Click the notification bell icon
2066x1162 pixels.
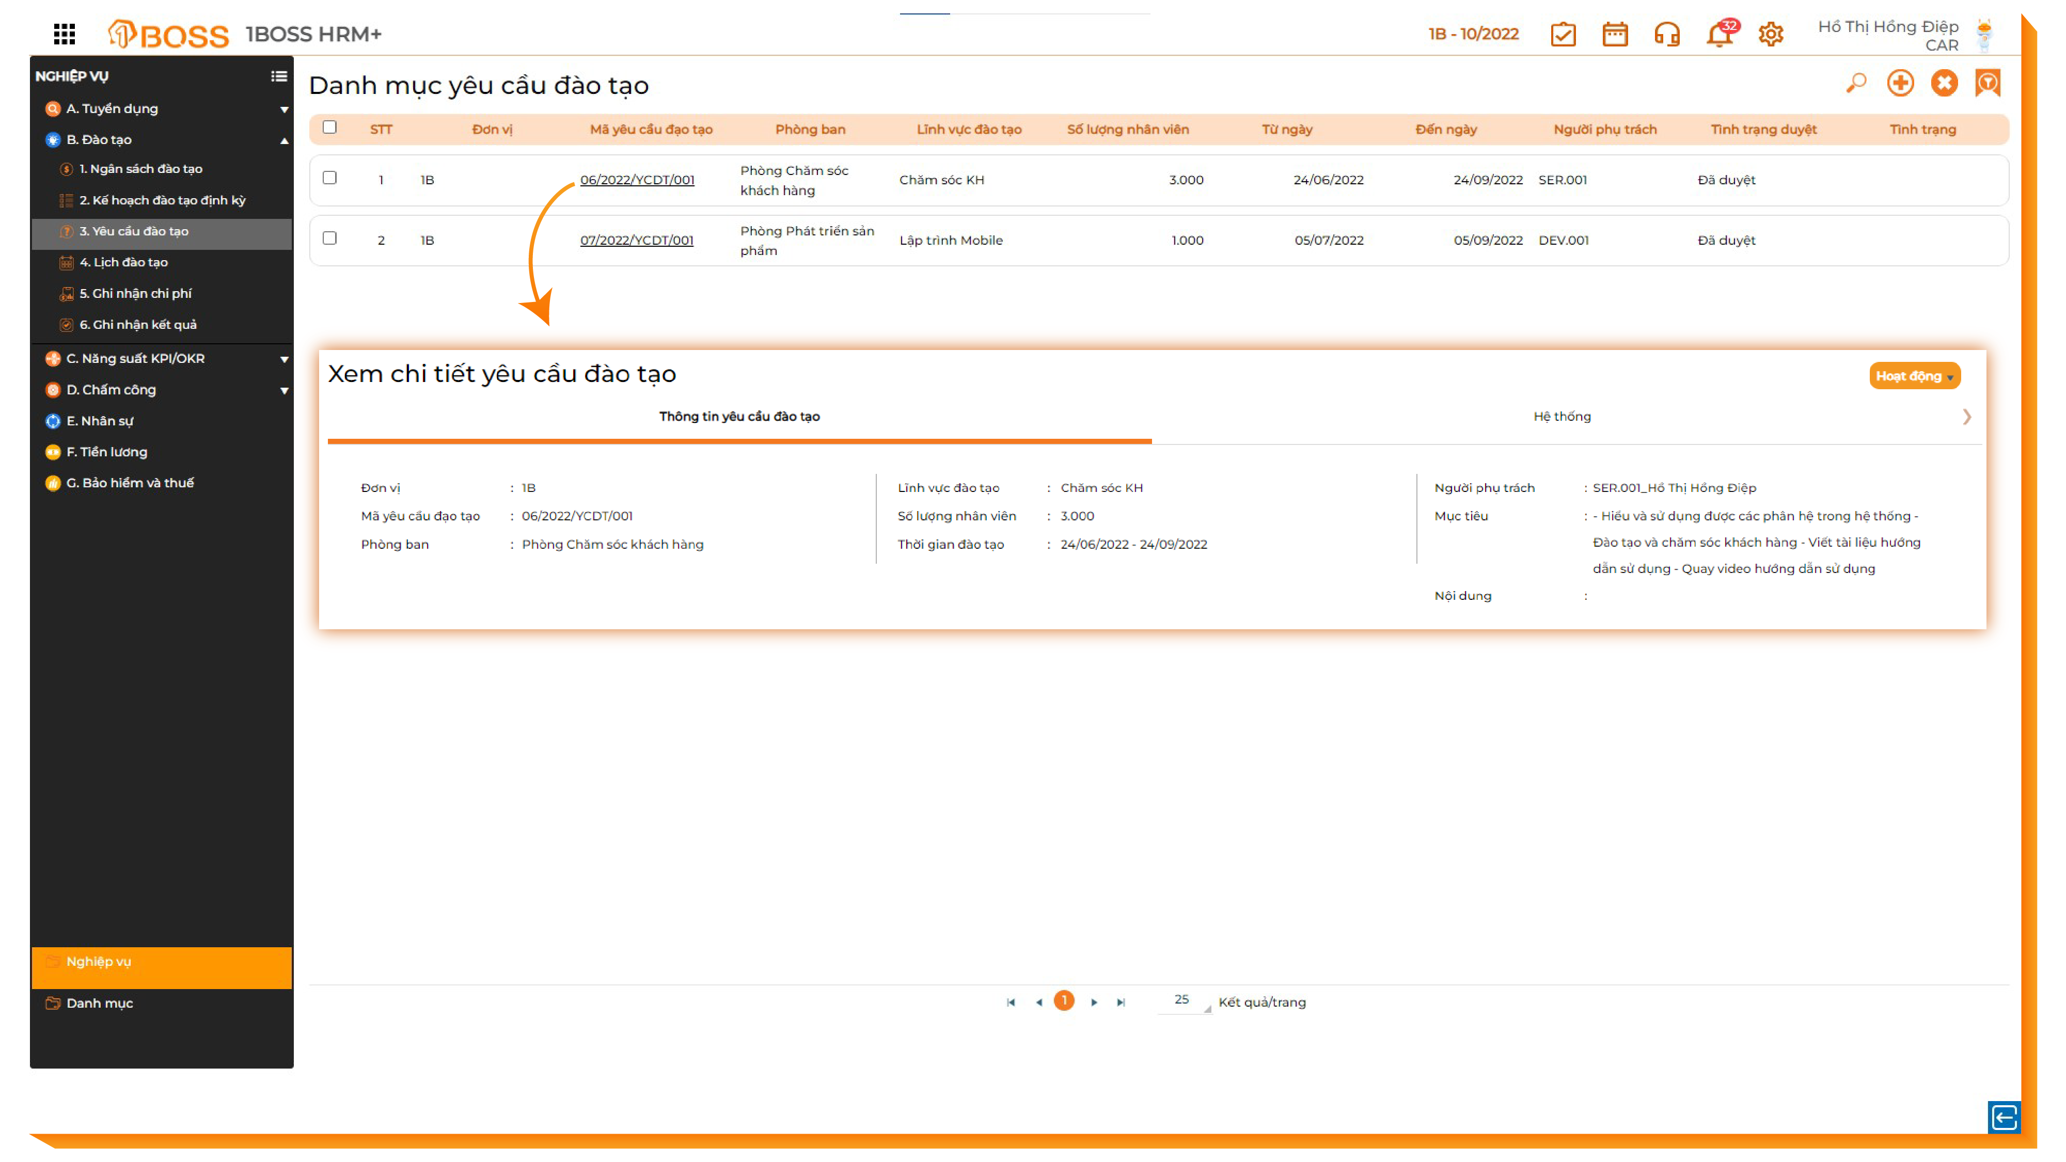[x=1718, y=35]
